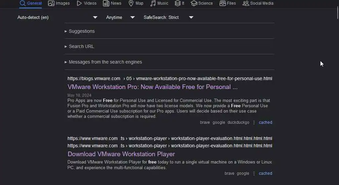The height and width of the screenshot is (185, 339).
Task: Click the News newspaper icon
Action: tap(106, 3)
